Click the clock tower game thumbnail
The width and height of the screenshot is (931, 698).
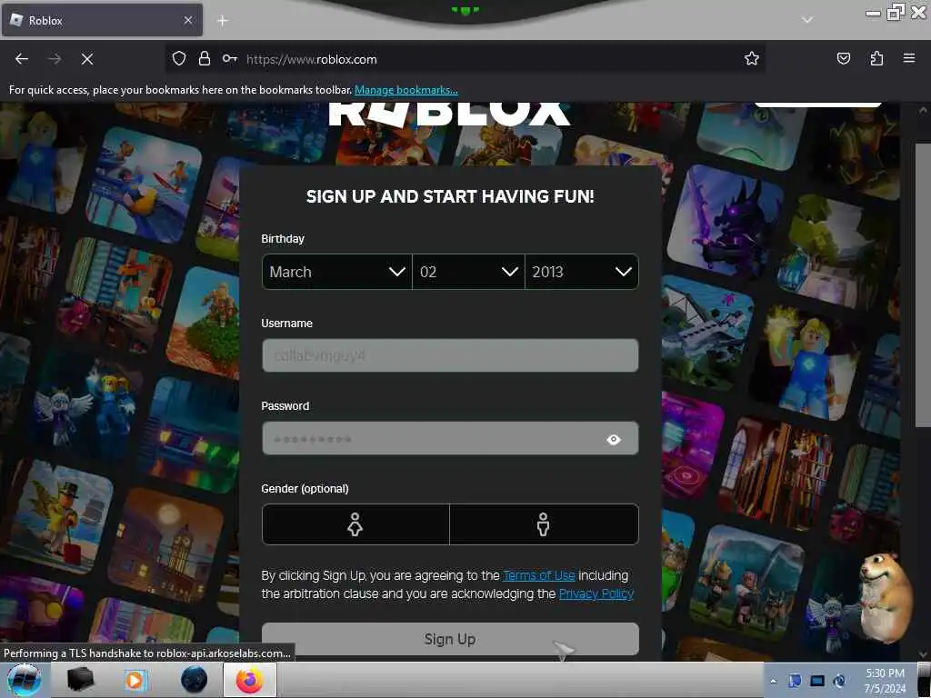click(x=167, y=546)
